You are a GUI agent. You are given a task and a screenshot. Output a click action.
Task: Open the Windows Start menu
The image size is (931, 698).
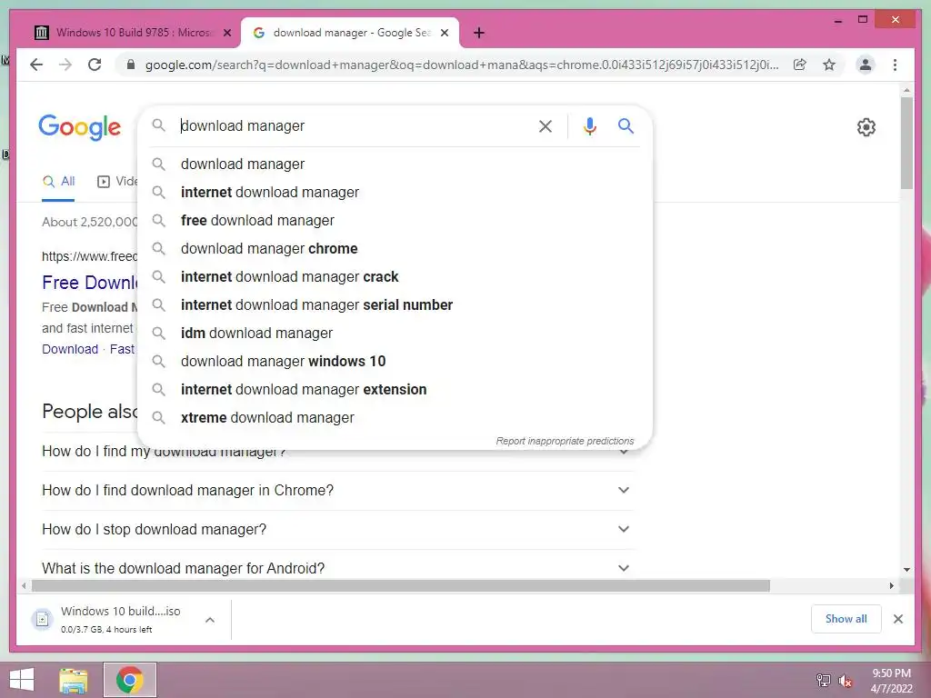22,680
